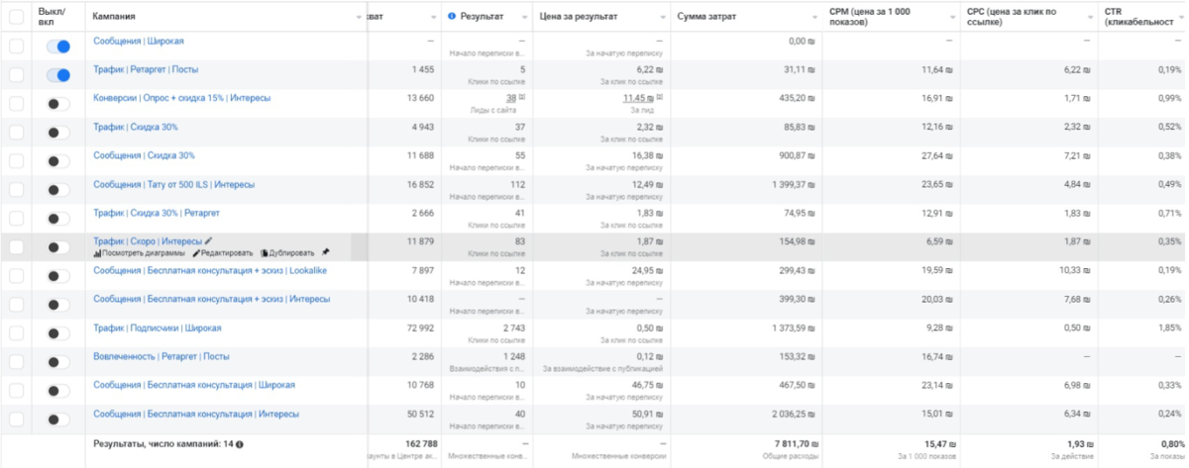
Task: Click the 38 leads result value
Action: pos(511,98)
